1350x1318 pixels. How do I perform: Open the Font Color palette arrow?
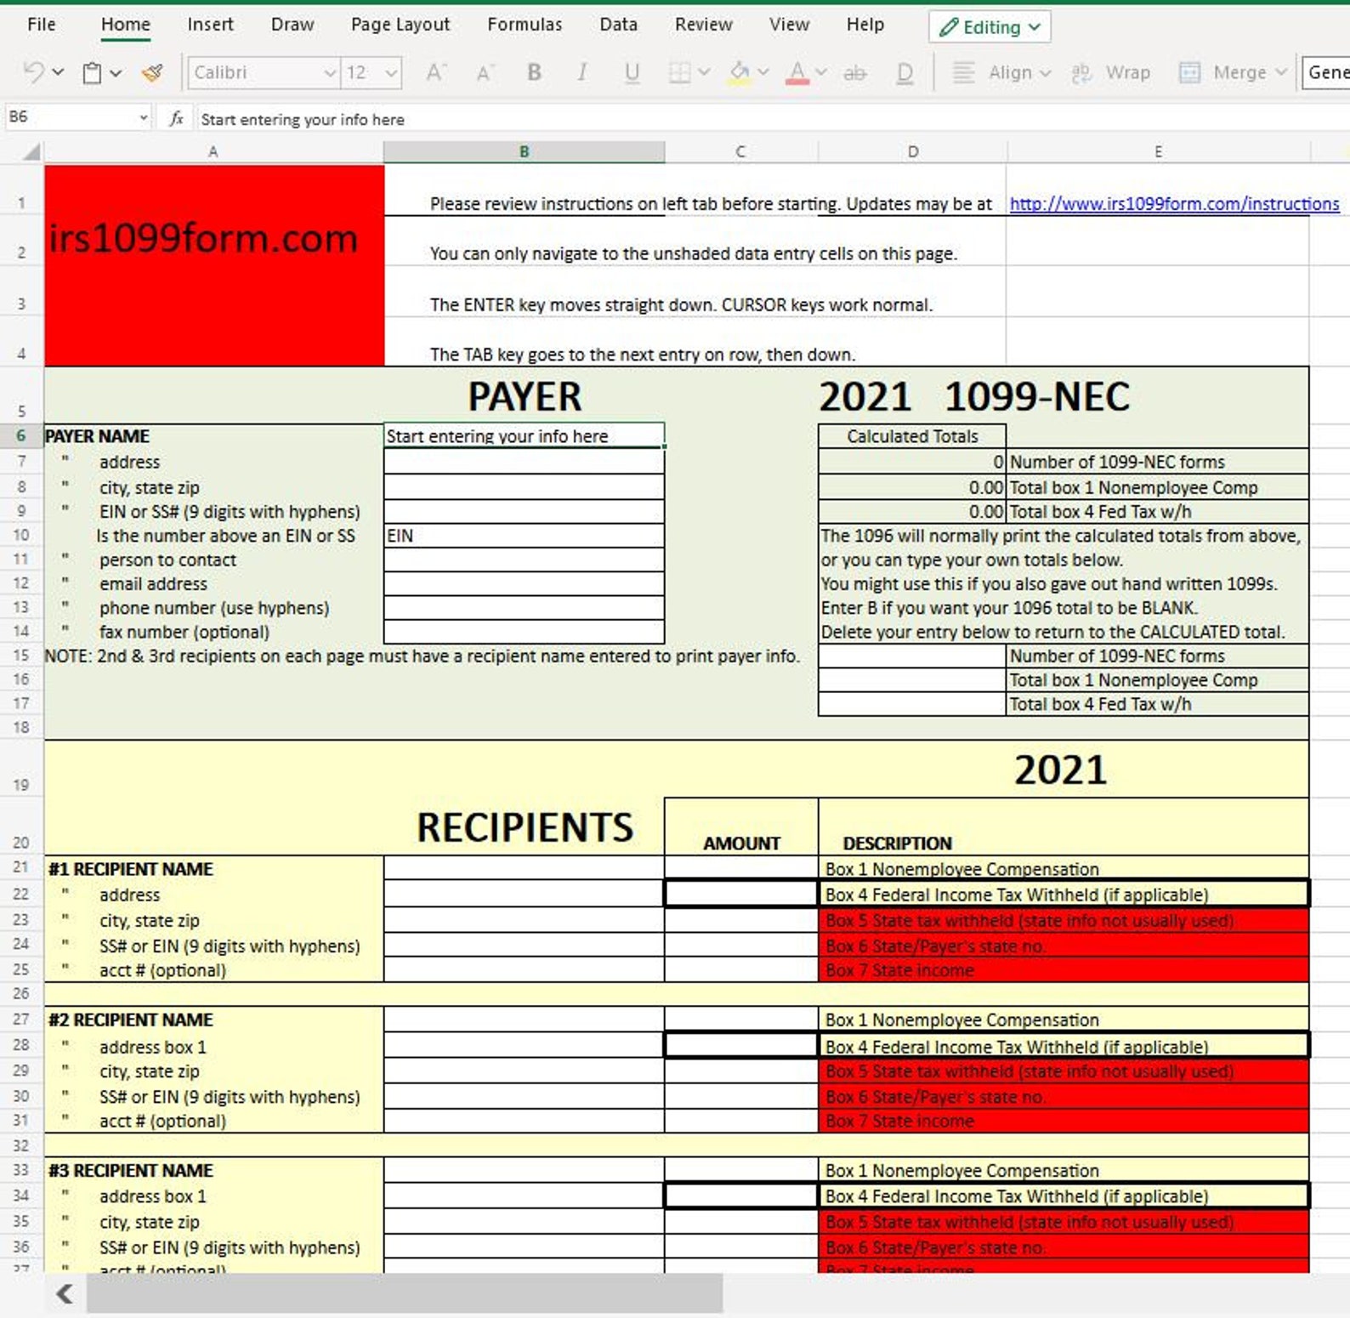(821, 73)
